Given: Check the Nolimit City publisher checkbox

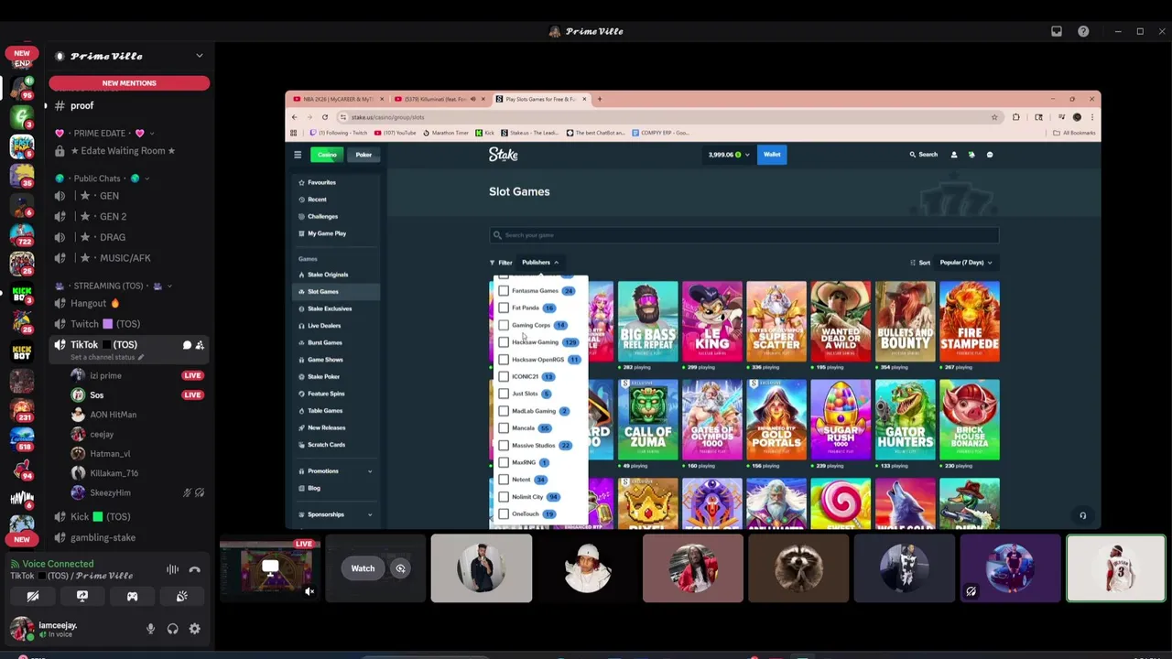Looking at the screenshot, I should pyautogui.click(x=504, y=497).
